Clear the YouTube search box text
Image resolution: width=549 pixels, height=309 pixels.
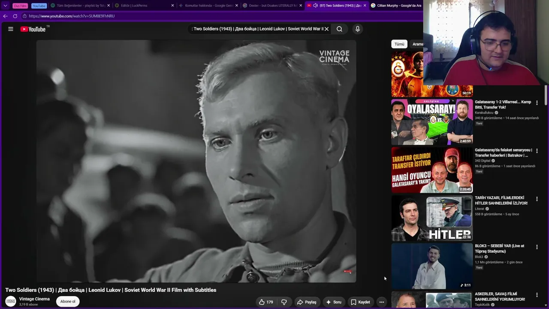tap(326, 29)
